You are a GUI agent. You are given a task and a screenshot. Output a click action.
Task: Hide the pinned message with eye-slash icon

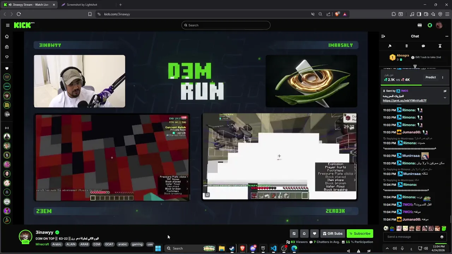click(445, 91)
